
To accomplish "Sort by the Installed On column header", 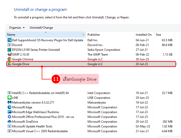I will pyautogui.click(x=144, y=35).
